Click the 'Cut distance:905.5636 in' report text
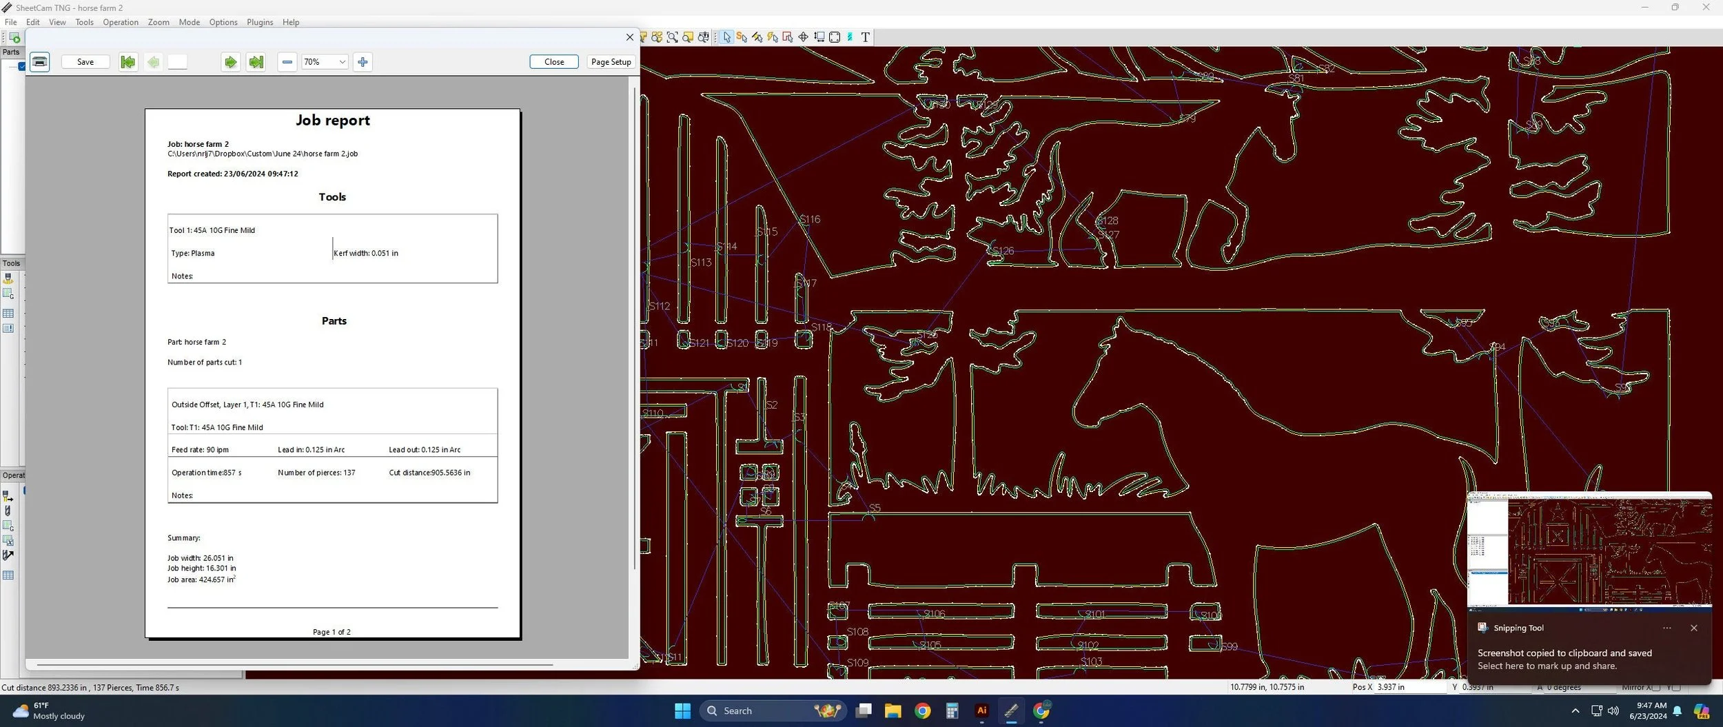The image size is (1723, 727). 429,473
